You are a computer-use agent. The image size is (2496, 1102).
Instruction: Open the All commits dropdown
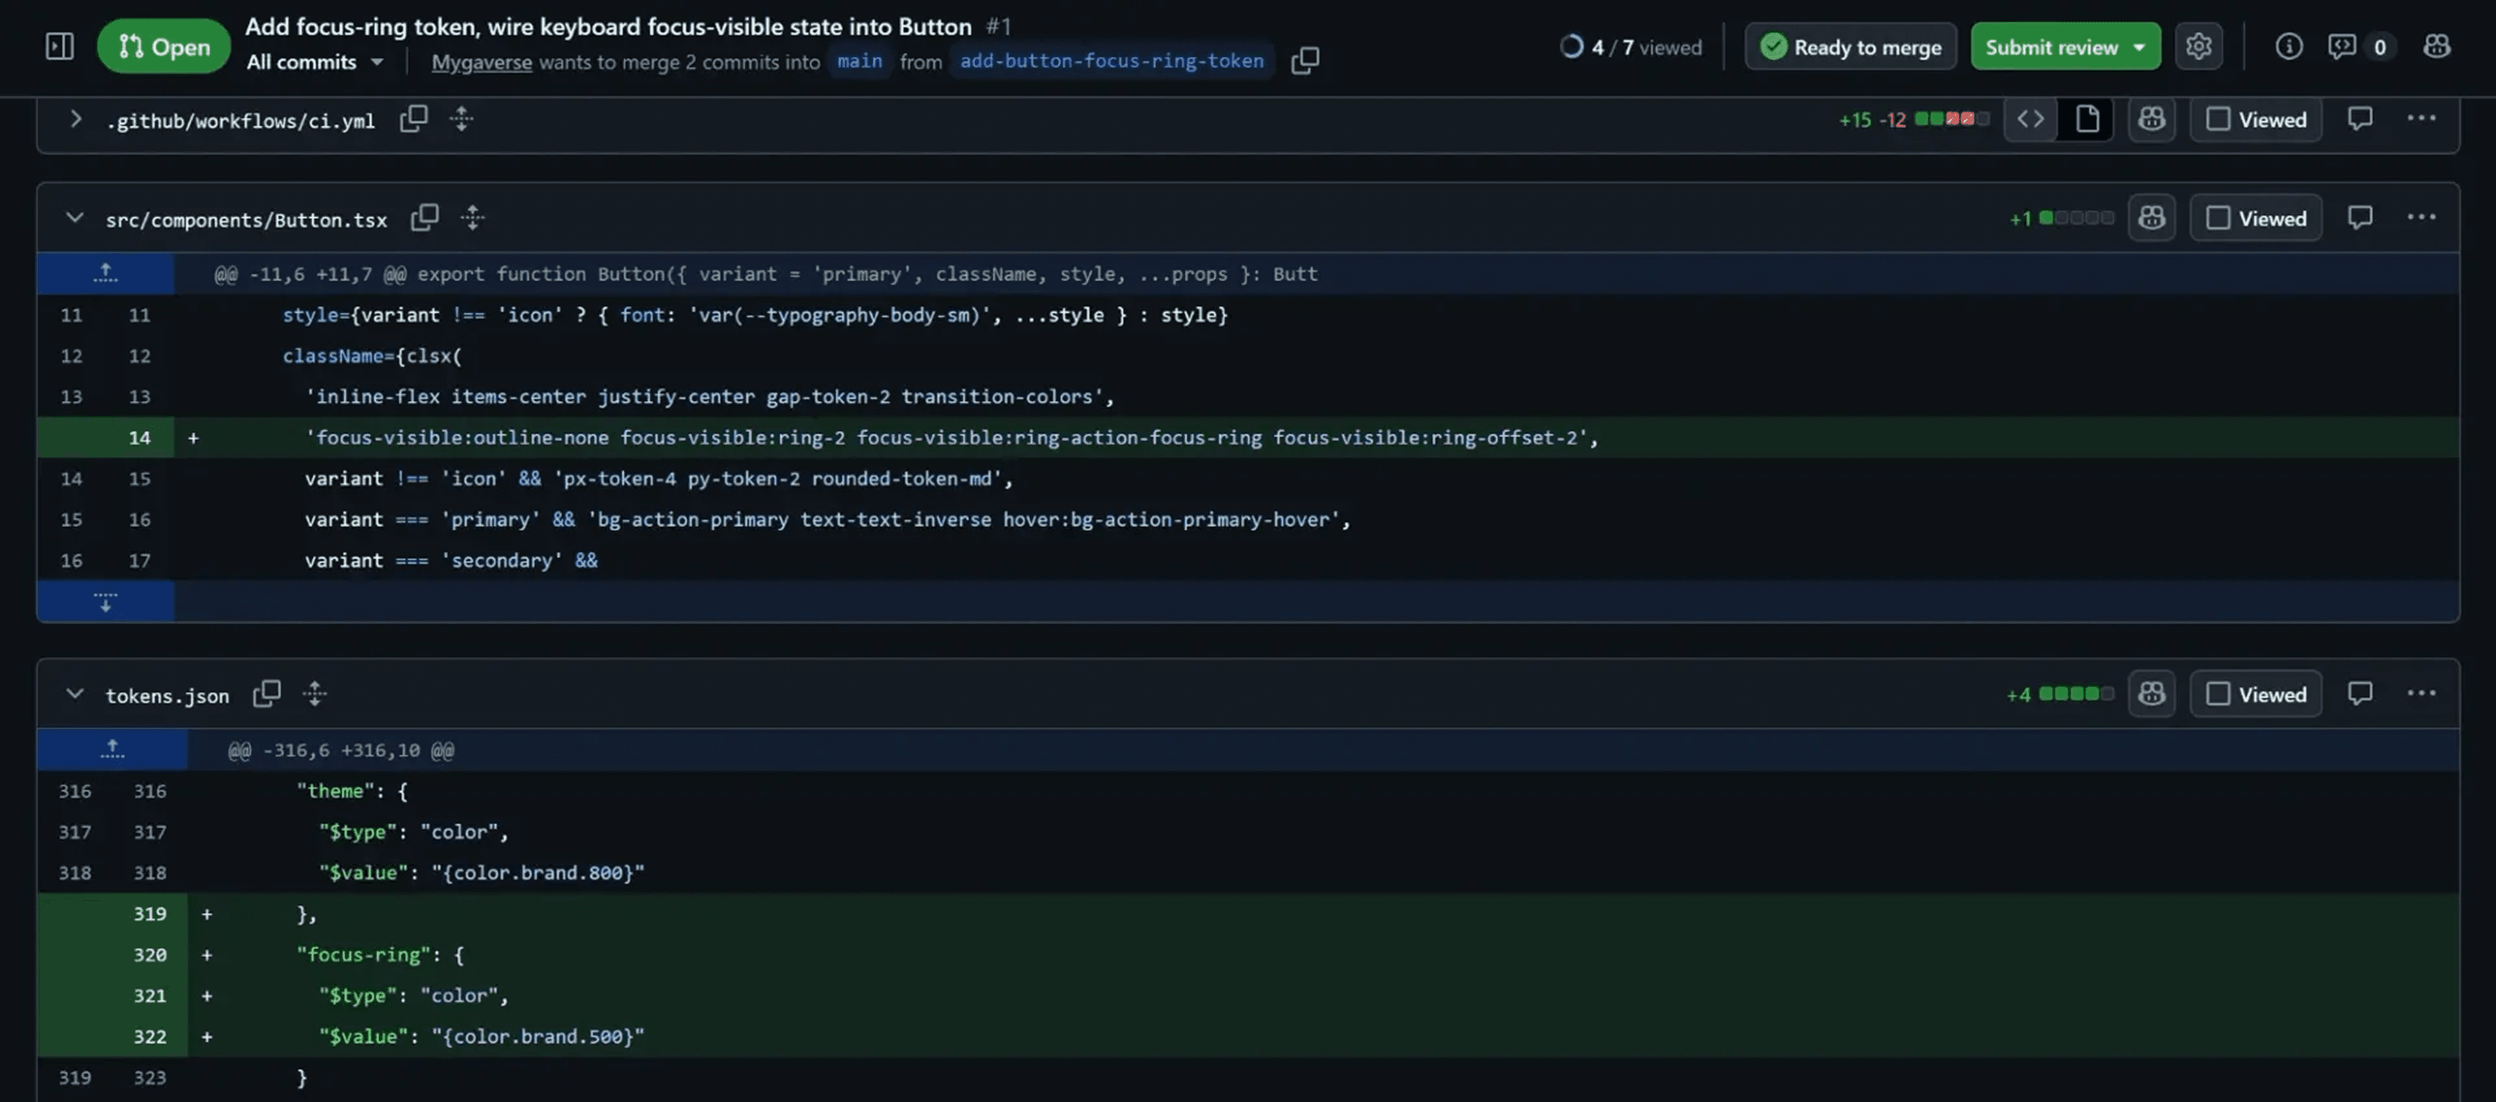[315, 62]
